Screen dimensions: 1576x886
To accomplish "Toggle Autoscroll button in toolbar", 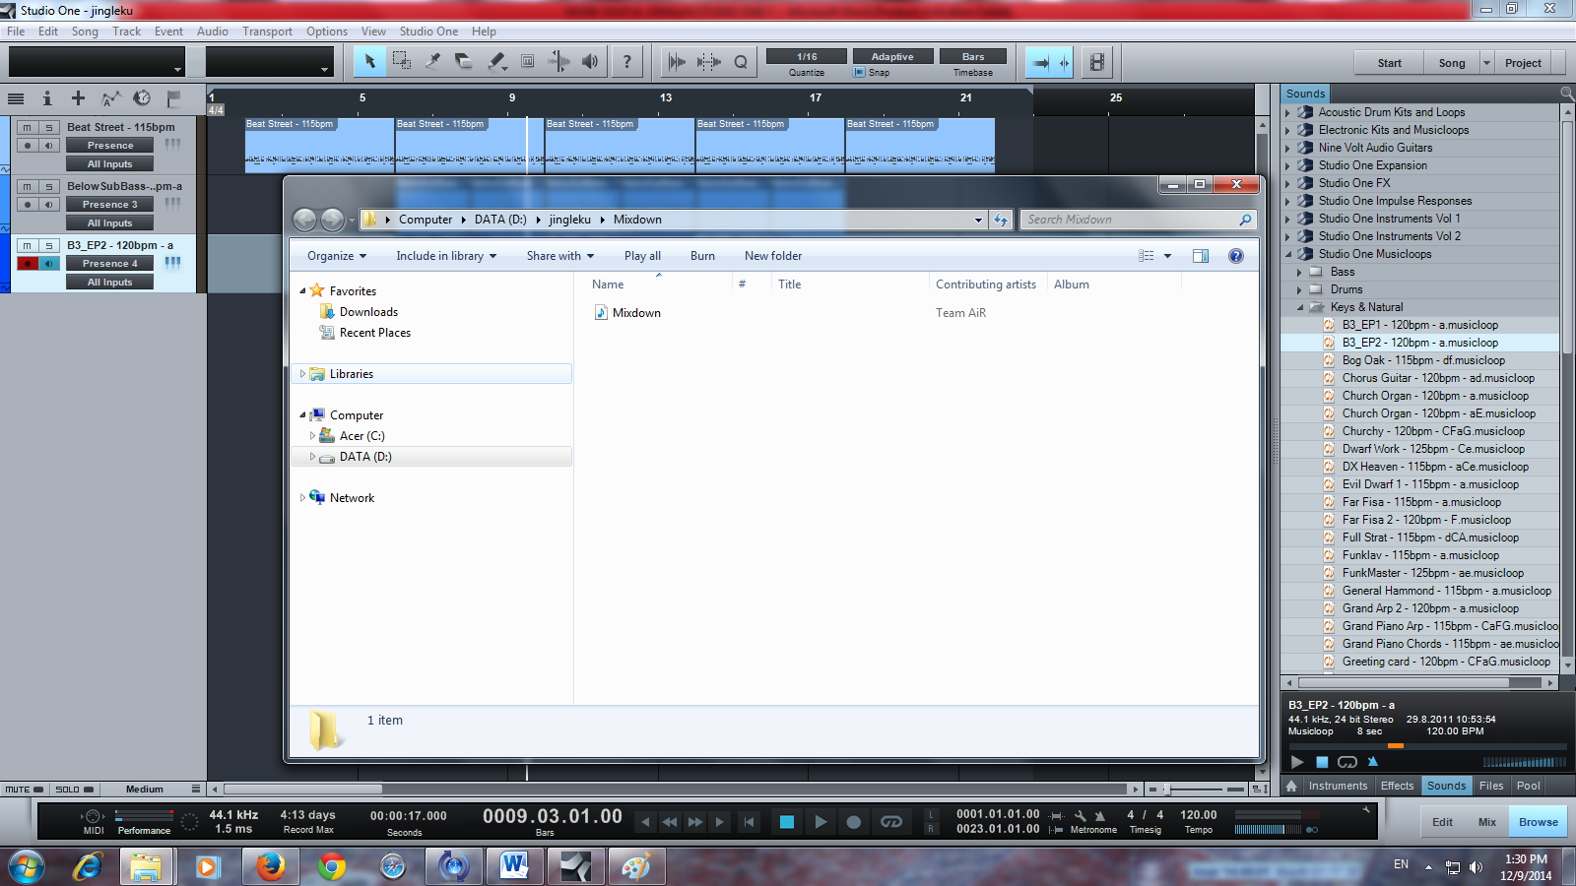I will [x=1040, y=63].
